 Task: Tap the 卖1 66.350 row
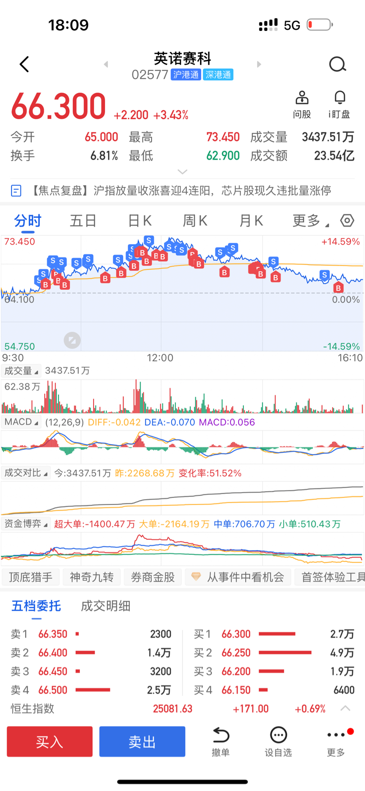(x=91, y=634)
